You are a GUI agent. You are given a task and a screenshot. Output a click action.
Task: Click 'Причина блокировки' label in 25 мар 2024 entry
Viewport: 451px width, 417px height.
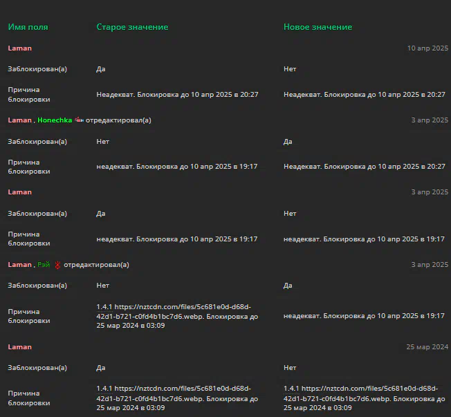coord(29,398)
